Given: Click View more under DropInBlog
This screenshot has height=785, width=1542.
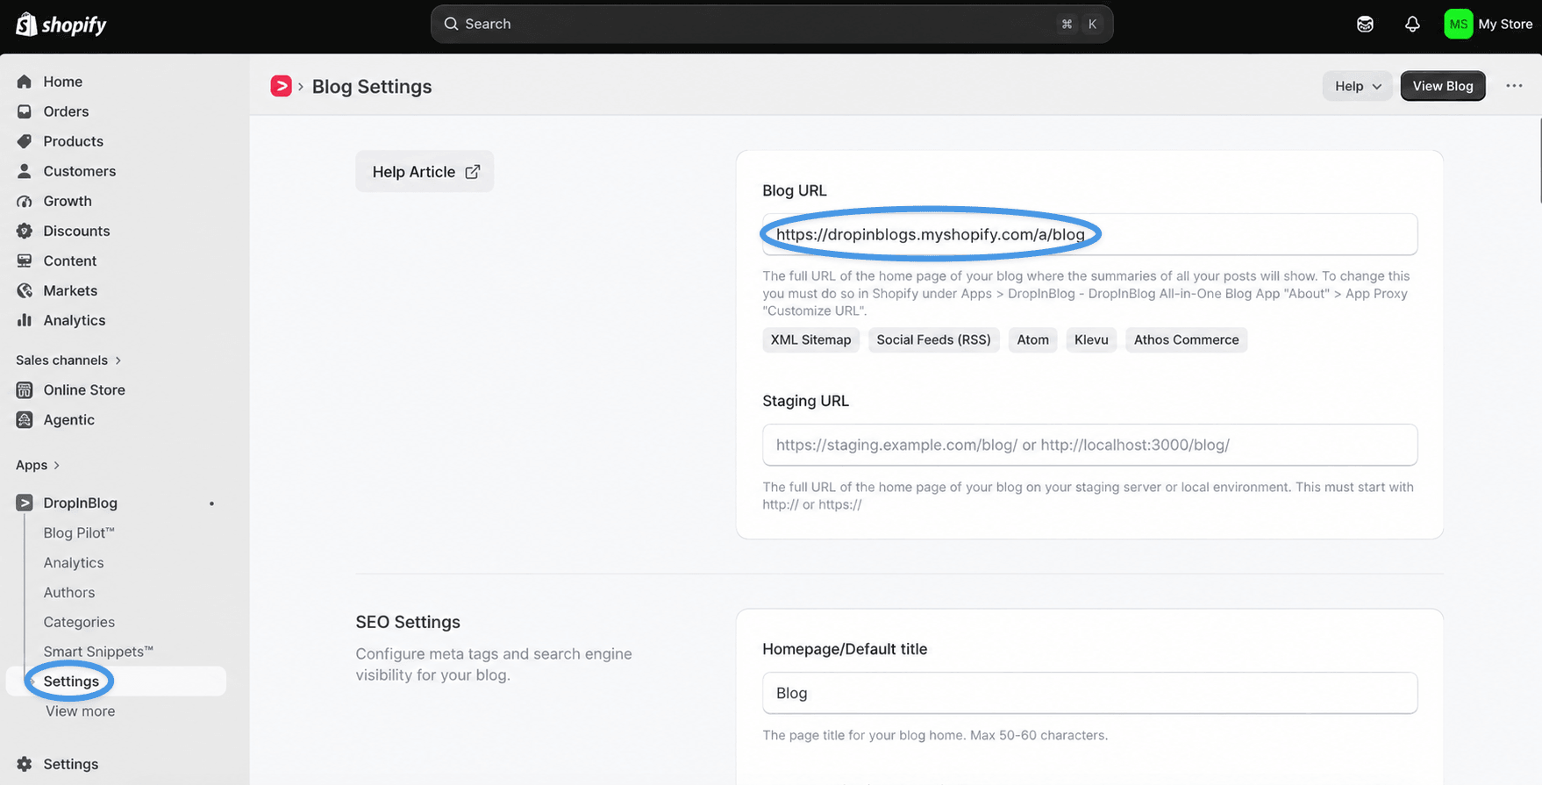Looking at the screenshot, I should point(80,711).
